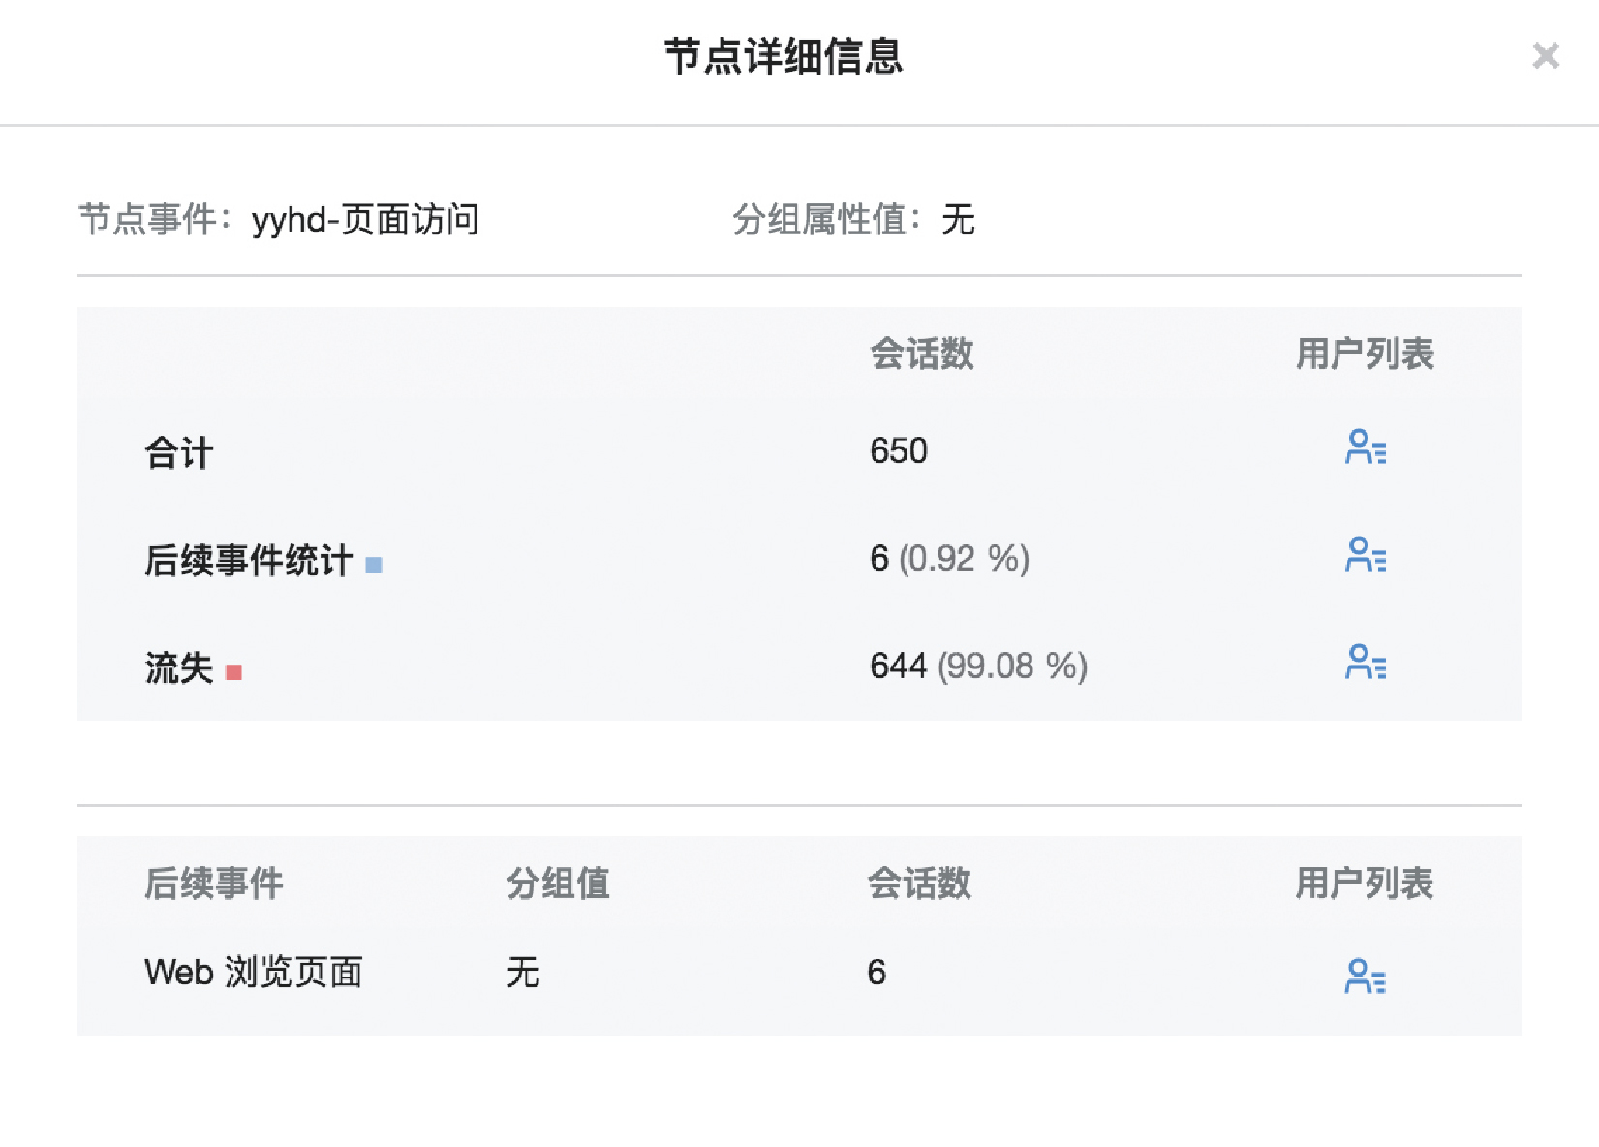1599x1147 pixels.
Task: Click the 会话数 header in summary table
Action: click(921, 355)
